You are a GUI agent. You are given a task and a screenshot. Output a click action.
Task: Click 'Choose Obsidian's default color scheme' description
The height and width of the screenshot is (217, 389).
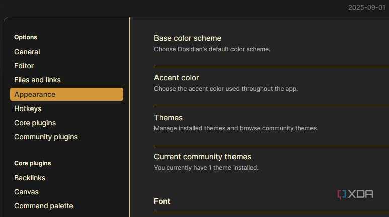212,49
